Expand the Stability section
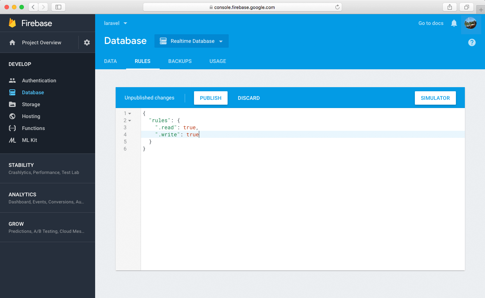This screenshot has height=298, width=485. pyautogui.click(x=47, y=168)
